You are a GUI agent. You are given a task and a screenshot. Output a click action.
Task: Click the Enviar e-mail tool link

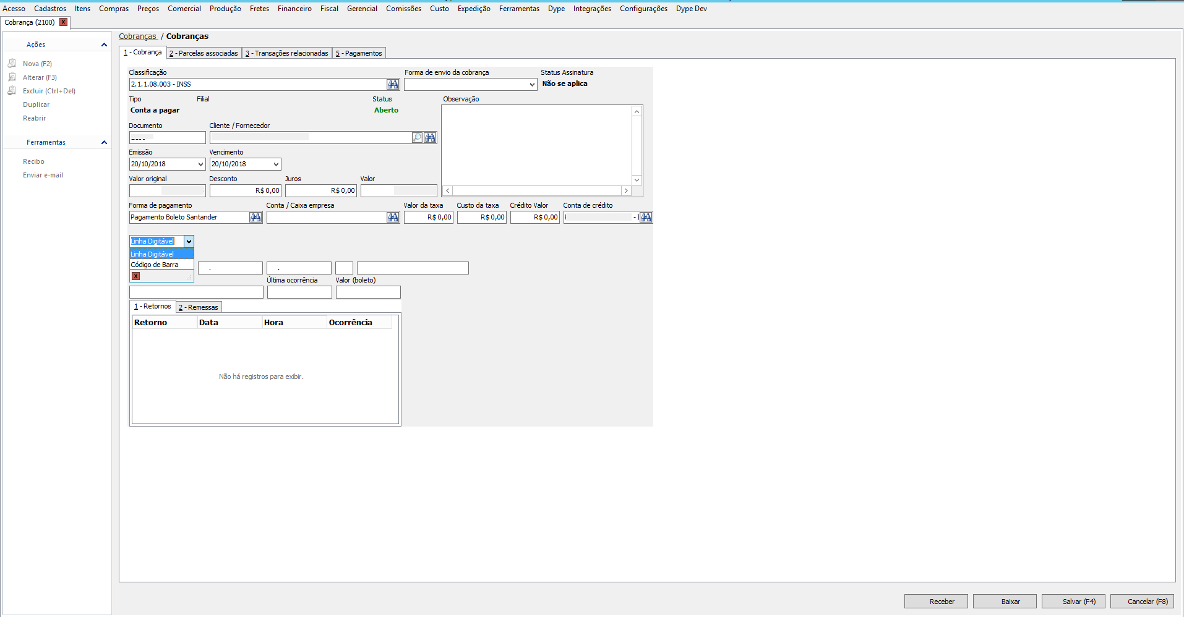click(43, 175)
